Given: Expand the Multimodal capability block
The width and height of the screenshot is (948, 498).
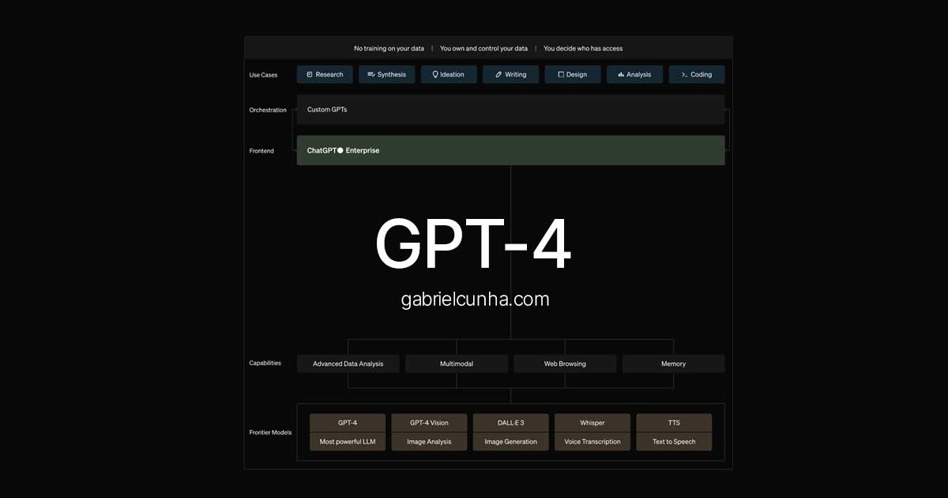Looking at the screenshot, I should pos(457,363).
